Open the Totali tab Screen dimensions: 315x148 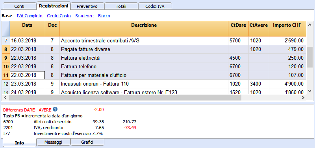point(121,6)
